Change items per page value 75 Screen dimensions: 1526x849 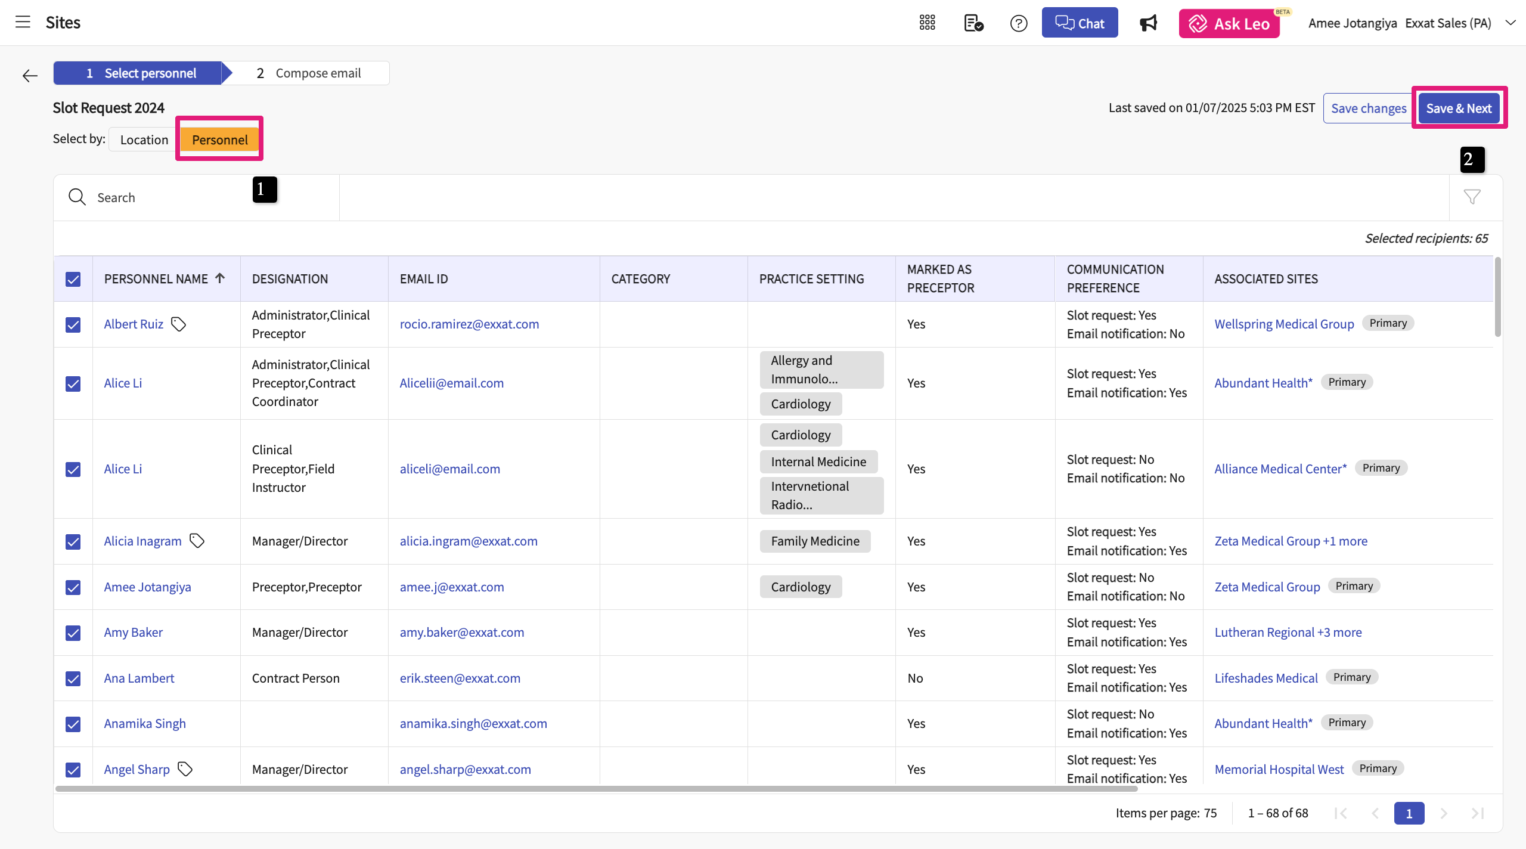1210,813
